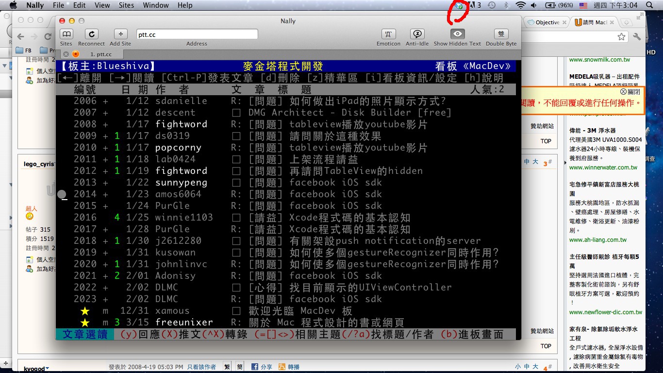Close the Objective browser tab
Image resolution: width=663 pixels, height=373 pixels.
[x=565, y=22]
